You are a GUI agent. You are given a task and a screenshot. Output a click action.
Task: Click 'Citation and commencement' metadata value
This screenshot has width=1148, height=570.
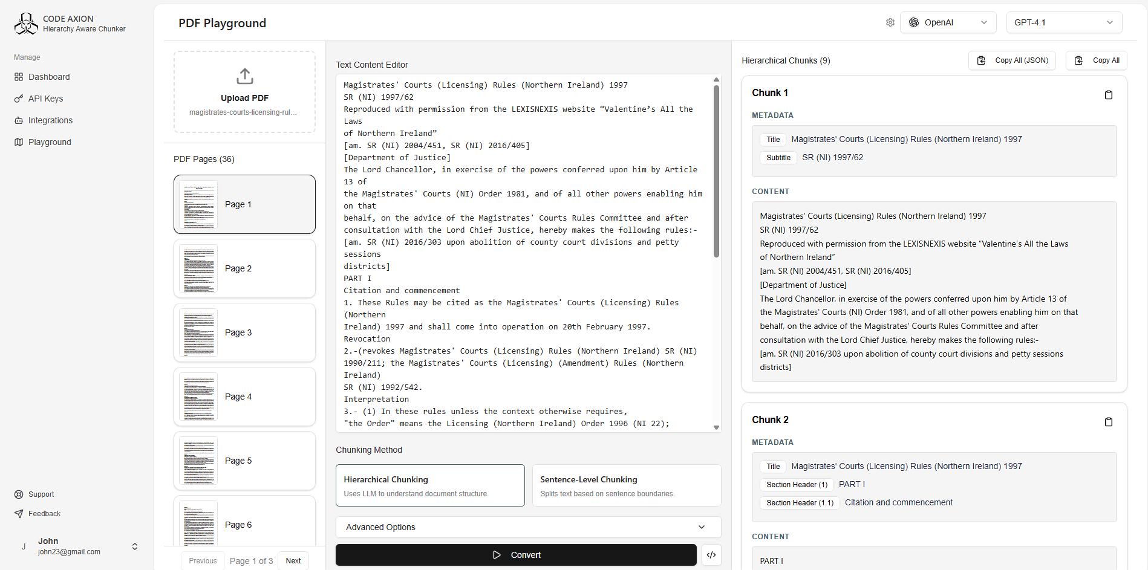(x=898, y=502)
